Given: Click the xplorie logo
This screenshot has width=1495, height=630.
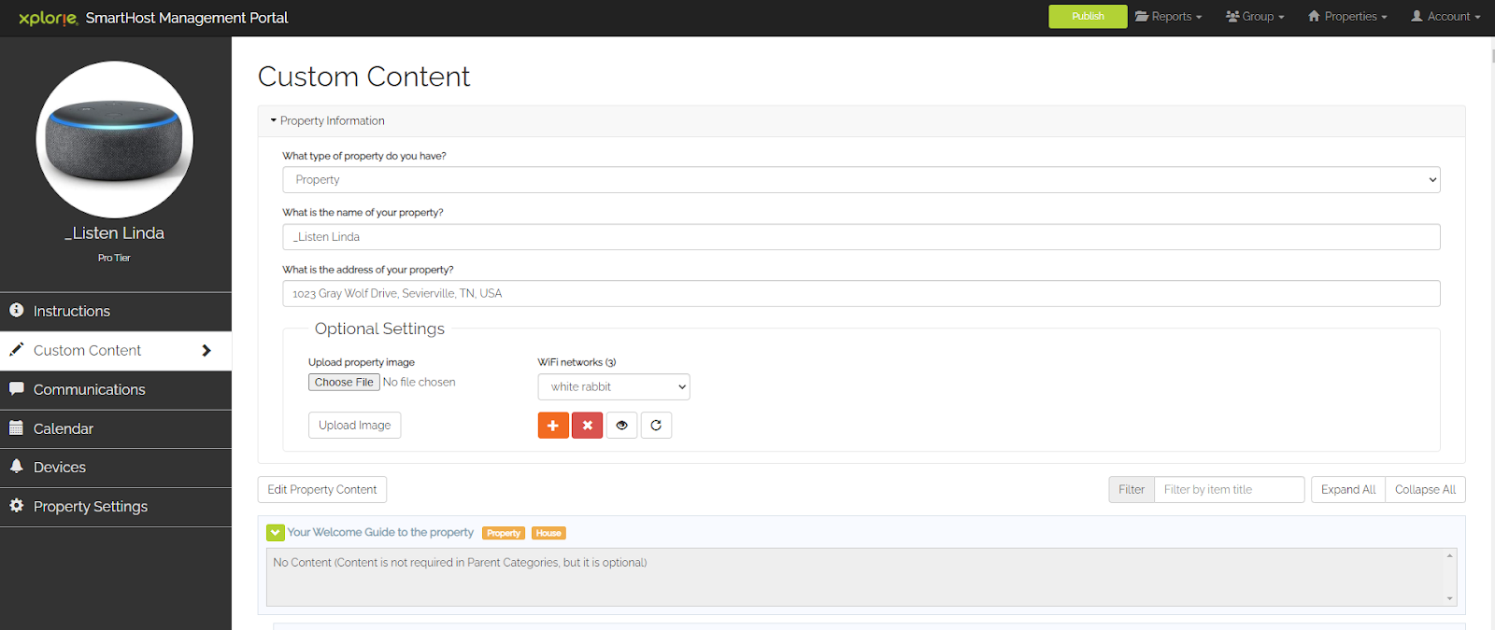Looking at the screenshot, I should pos(48,18).
